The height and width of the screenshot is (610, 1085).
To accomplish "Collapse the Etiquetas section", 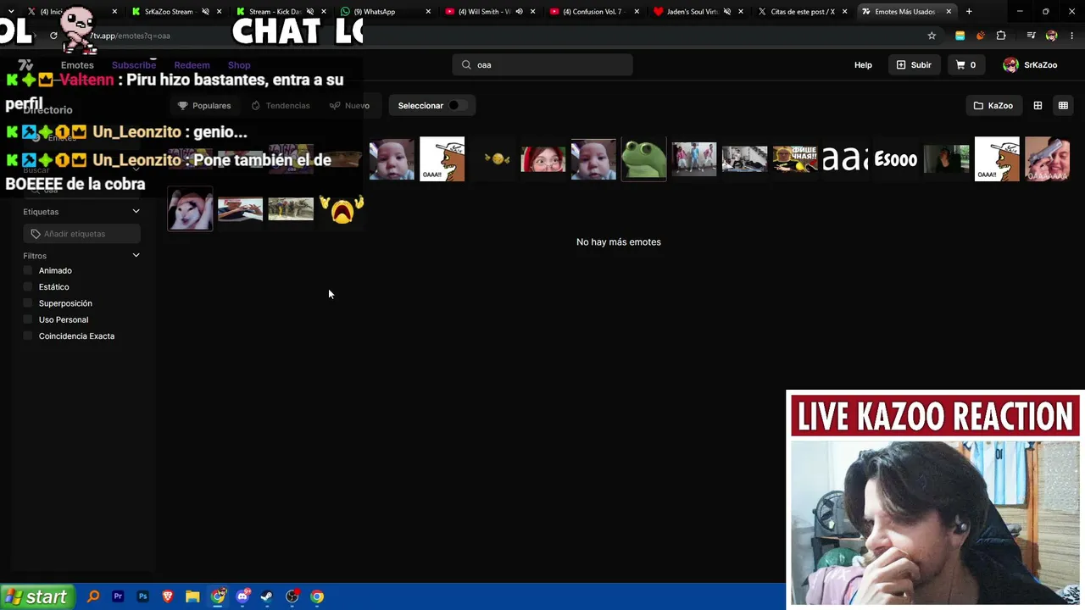I will click(x=136, y=212).
